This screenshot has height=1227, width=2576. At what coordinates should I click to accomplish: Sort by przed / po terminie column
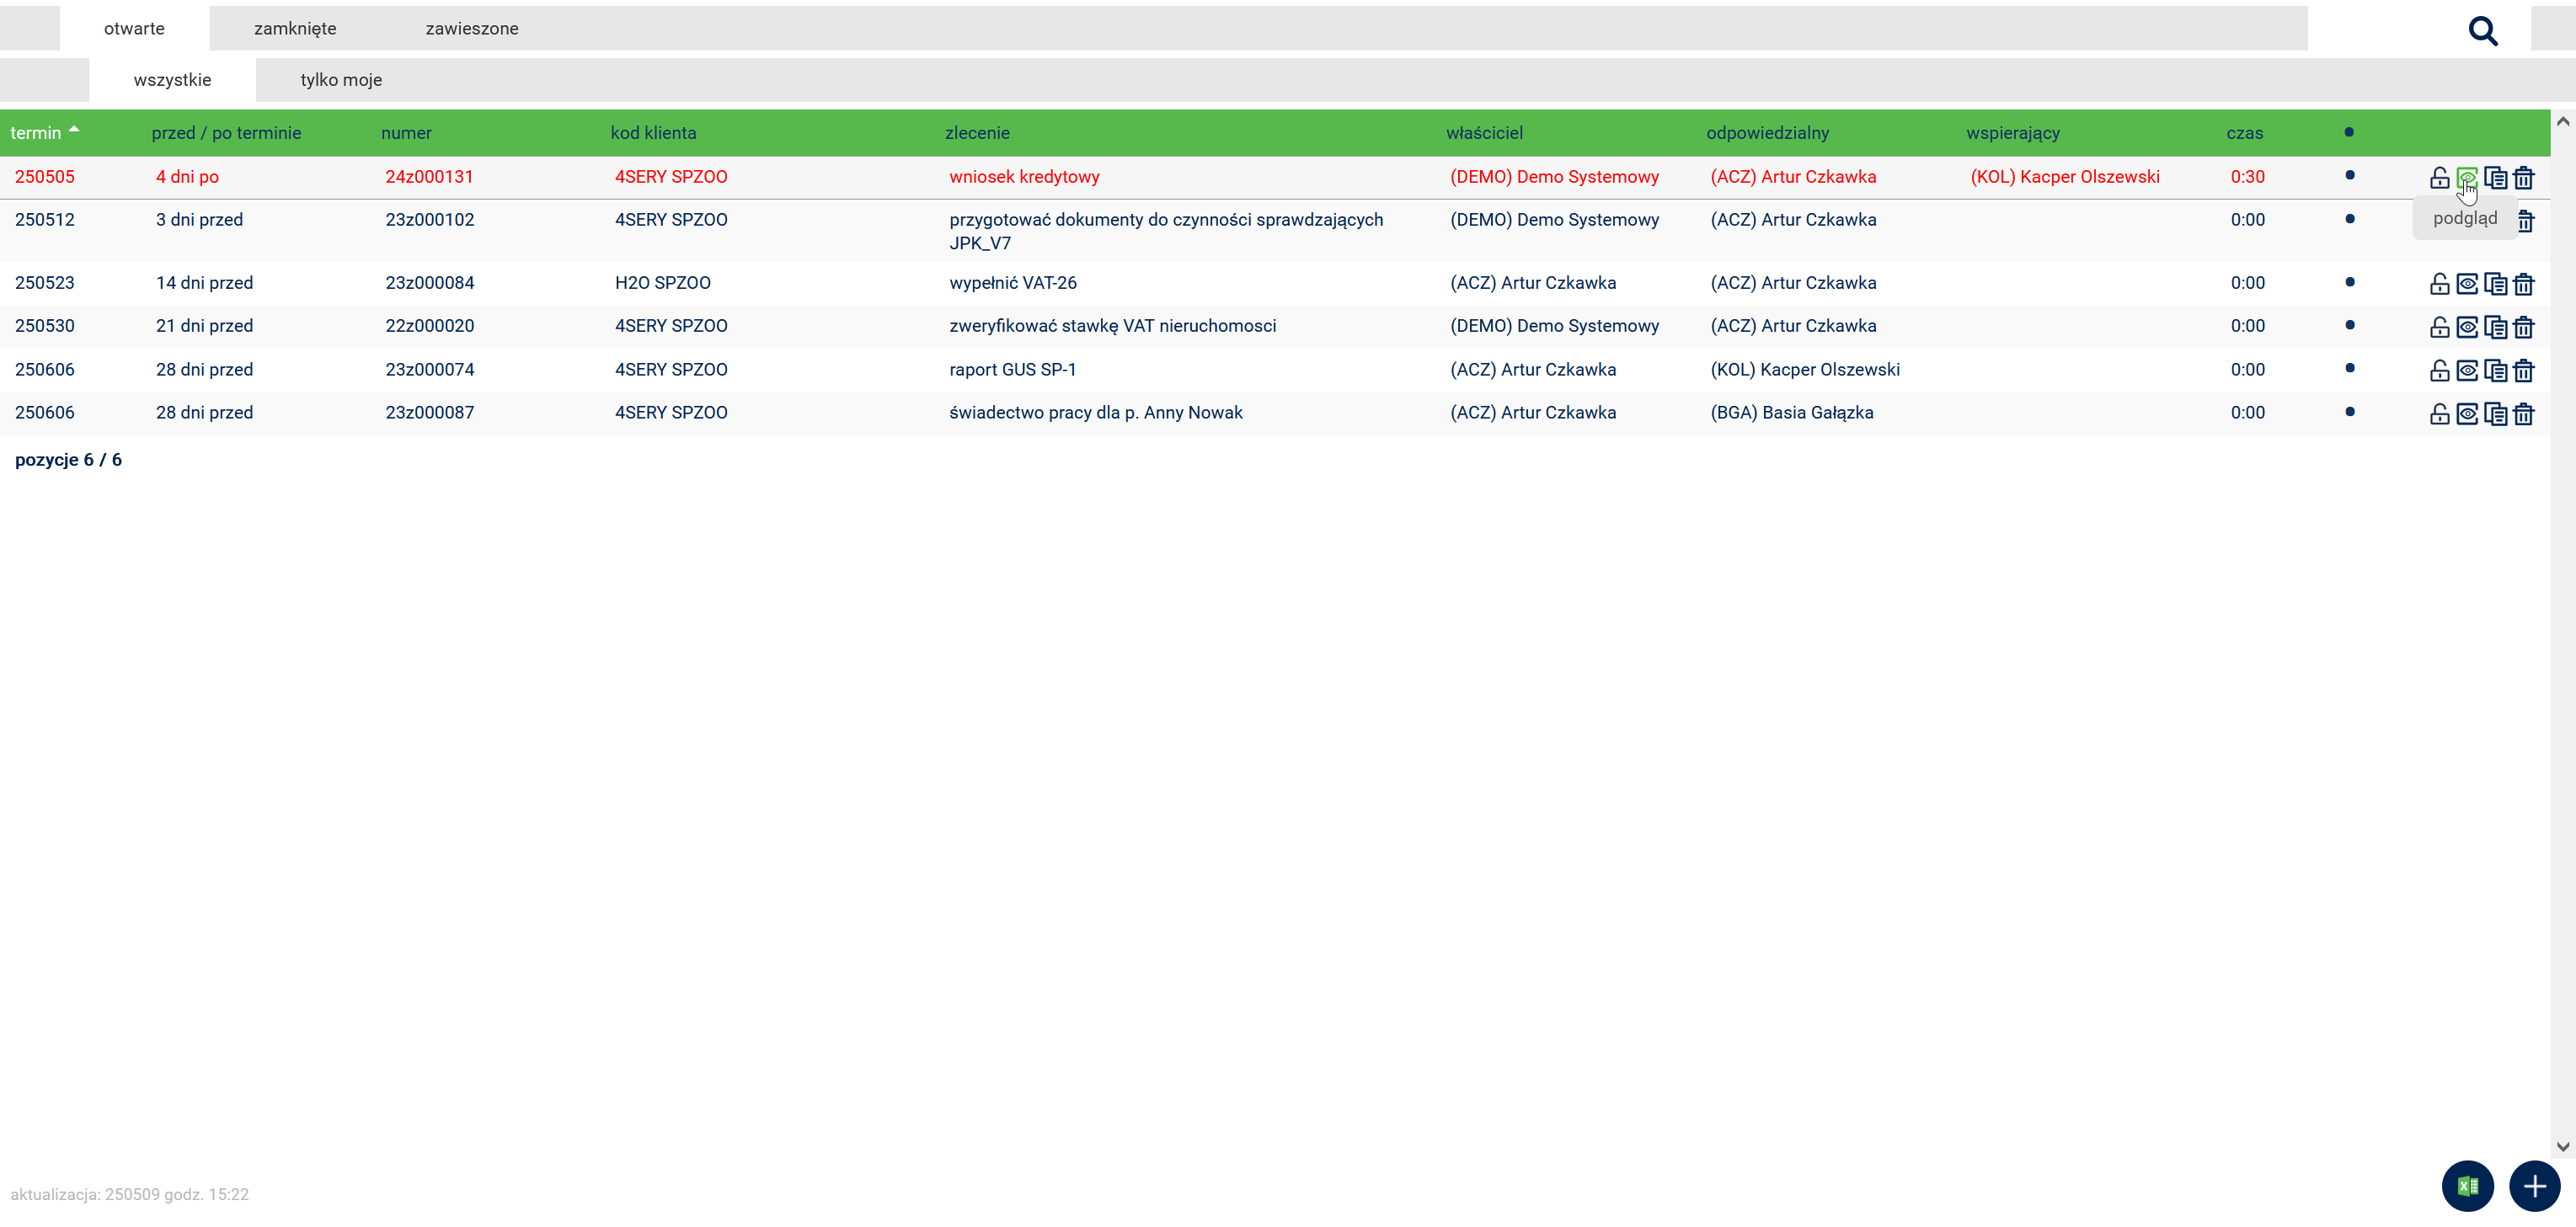click(x=226, y=133)
